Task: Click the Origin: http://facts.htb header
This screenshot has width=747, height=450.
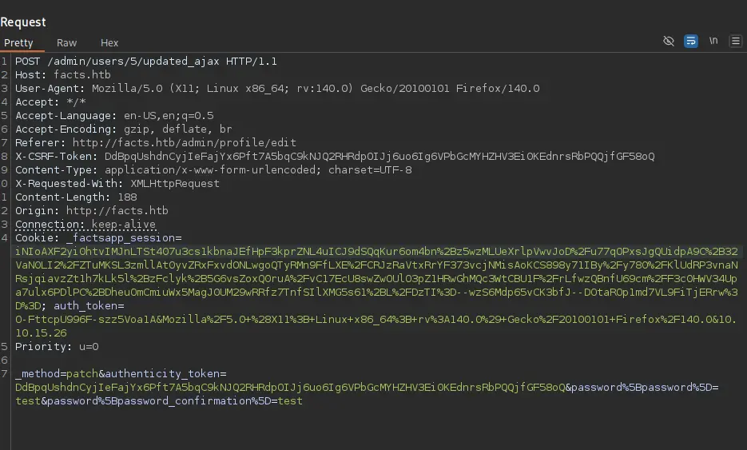Action: [91, 211]
